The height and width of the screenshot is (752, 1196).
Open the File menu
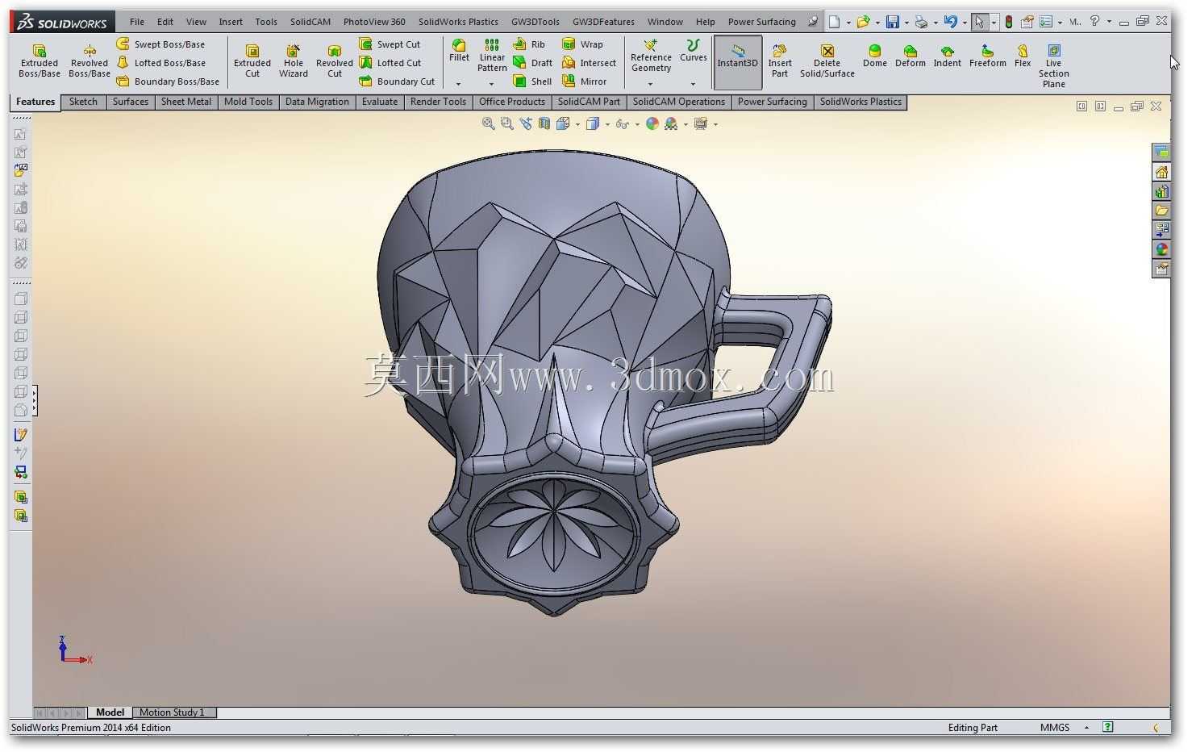coord(137,22)
